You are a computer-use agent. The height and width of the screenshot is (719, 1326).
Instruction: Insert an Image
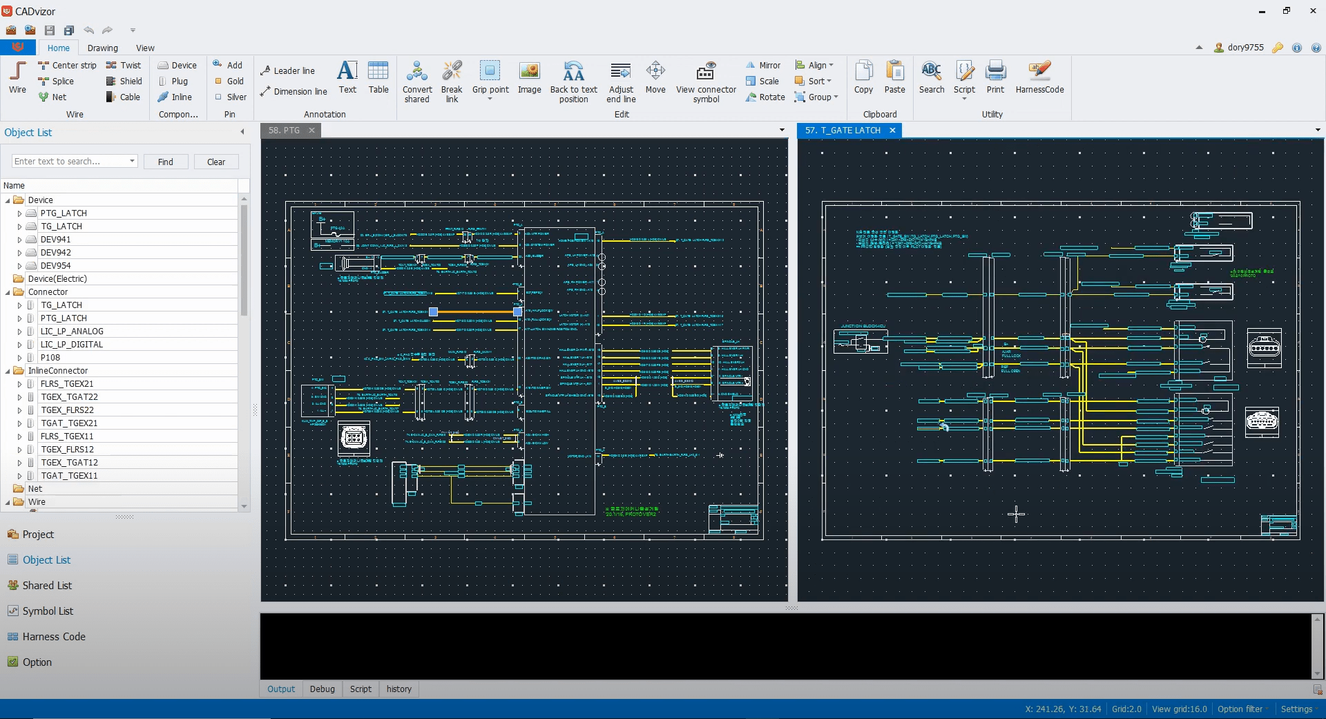530,77
